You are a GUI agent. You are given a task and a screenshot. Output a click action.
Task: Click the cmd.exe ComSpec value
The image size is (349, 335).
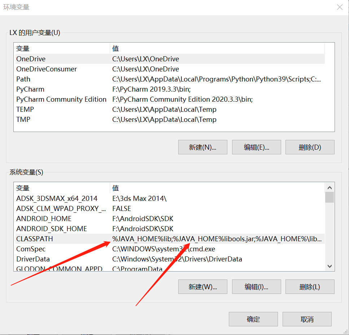pyautogui.click(x=163, y=249)
